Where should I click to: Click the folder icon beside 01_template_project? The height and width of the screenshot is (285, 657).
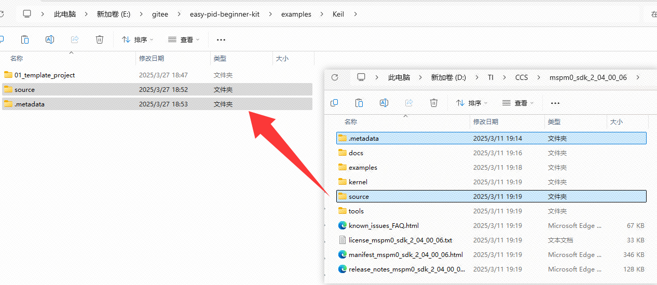[x=8, y=75]
